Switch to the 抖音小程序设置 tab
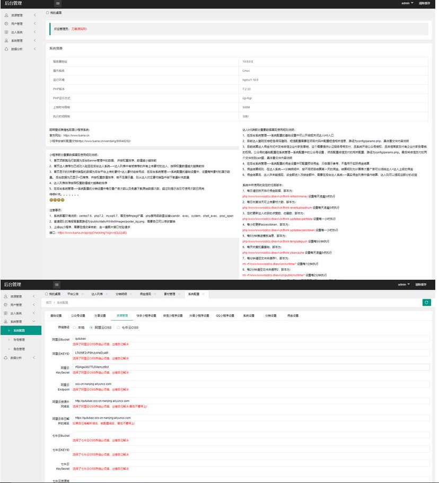The image size is (439, 483). click(x=199, y=315)
